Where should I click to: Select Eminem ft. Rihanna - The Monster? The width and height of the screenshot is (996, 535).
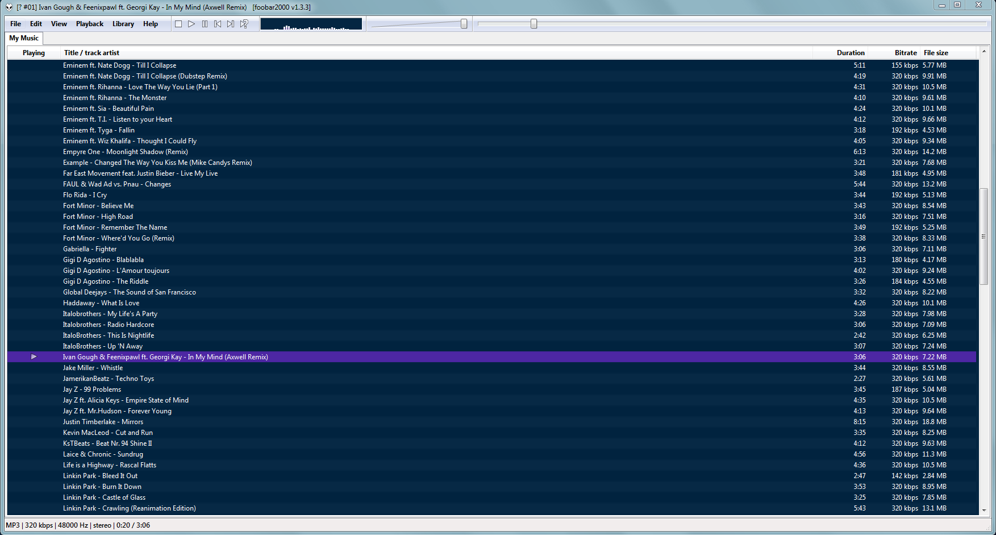(491, 98)
